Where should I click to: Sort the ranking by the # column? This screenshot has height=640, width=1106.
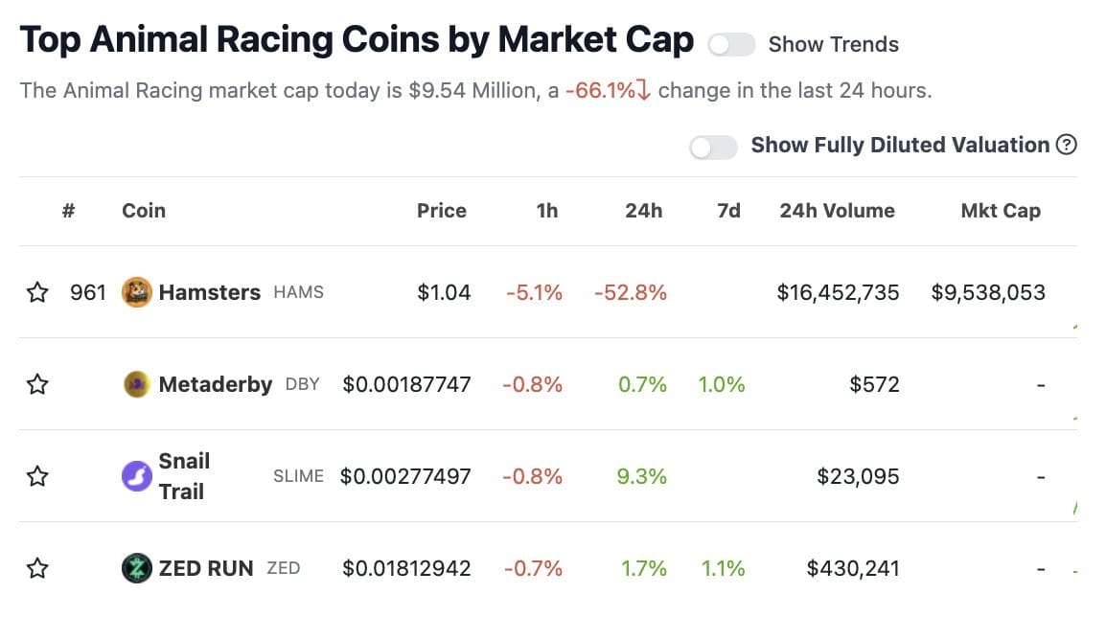(67, 211)
